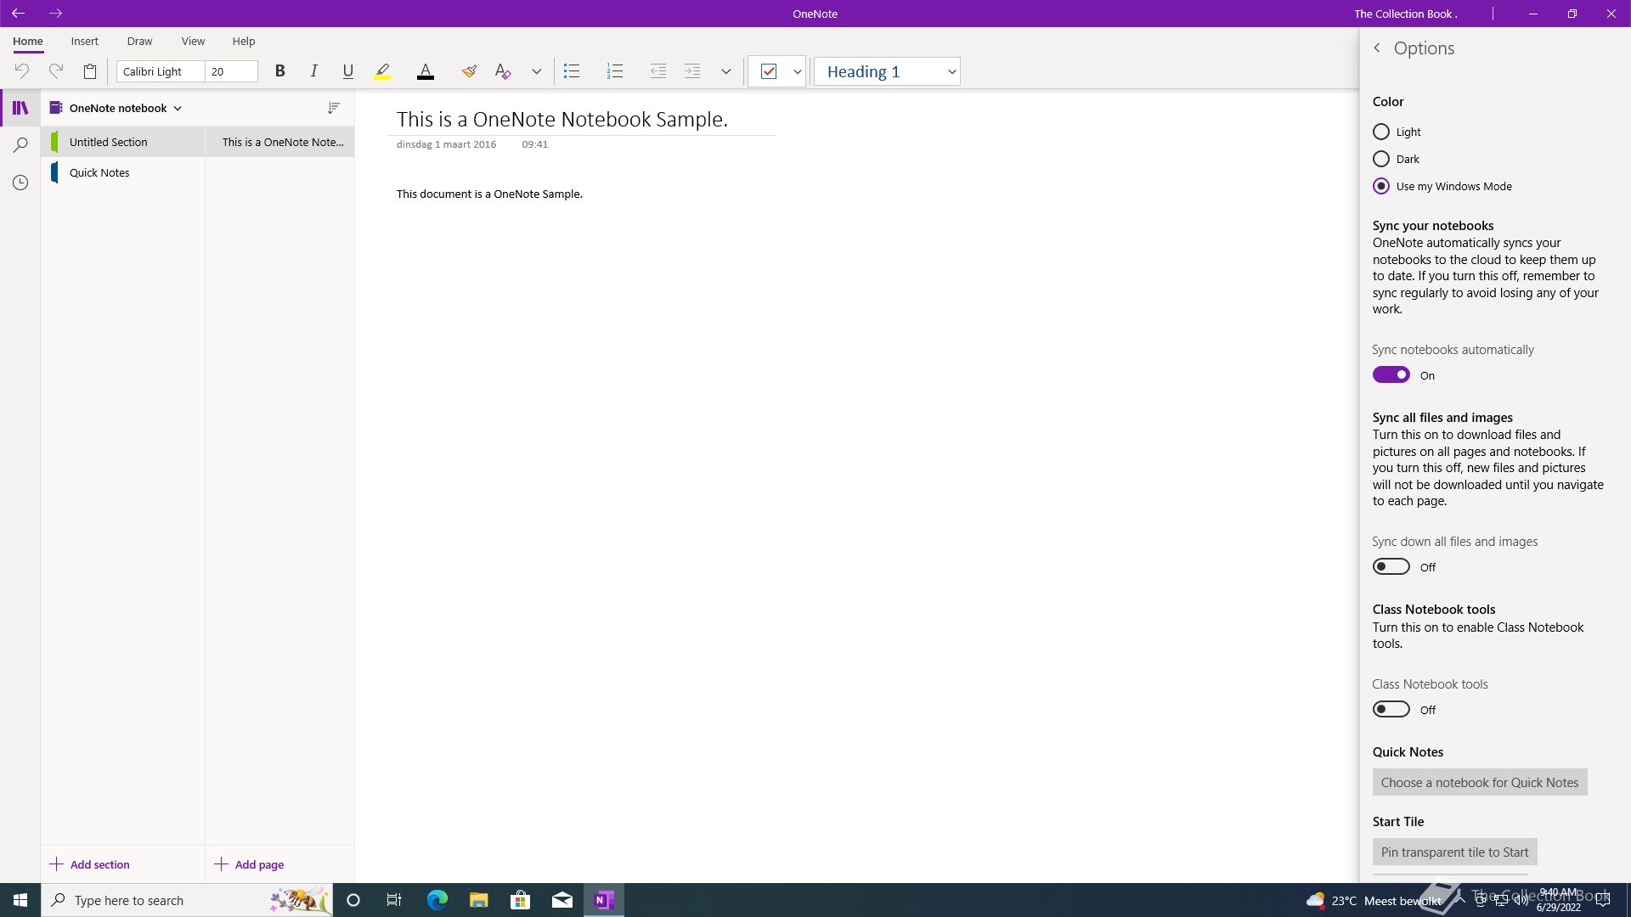Open the Insert tab

tap(85, 41)
